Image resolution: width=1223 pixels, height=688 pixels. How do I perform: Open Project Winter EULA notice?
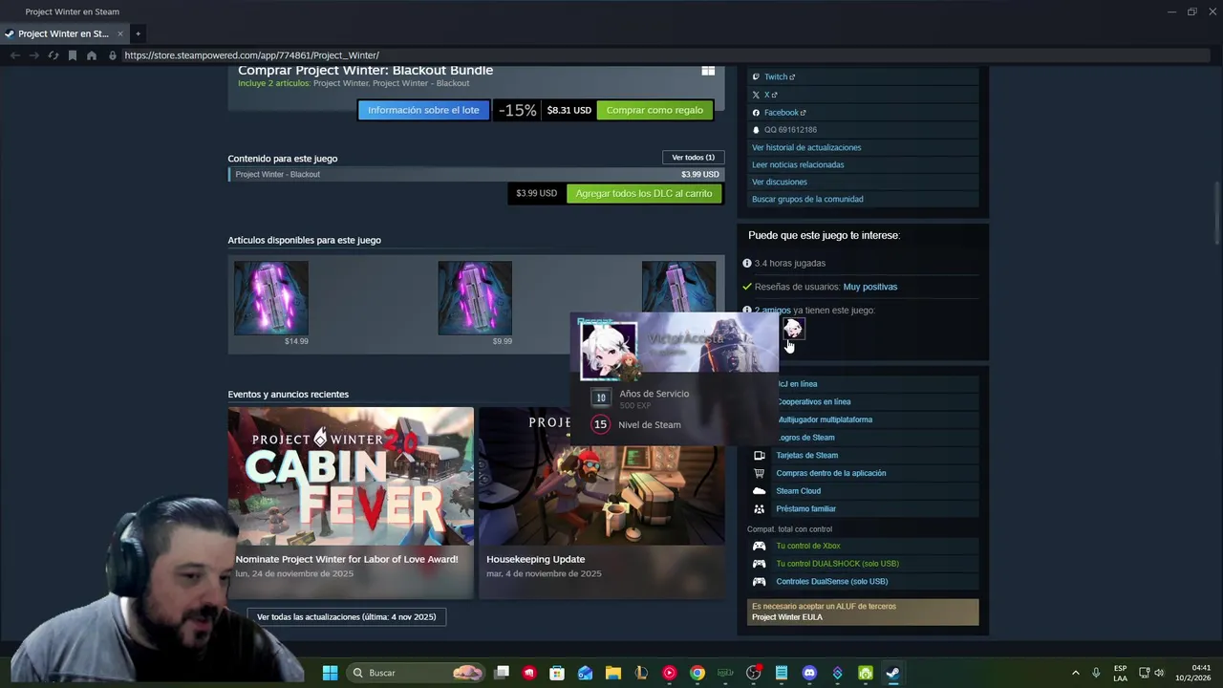point(863,612)
